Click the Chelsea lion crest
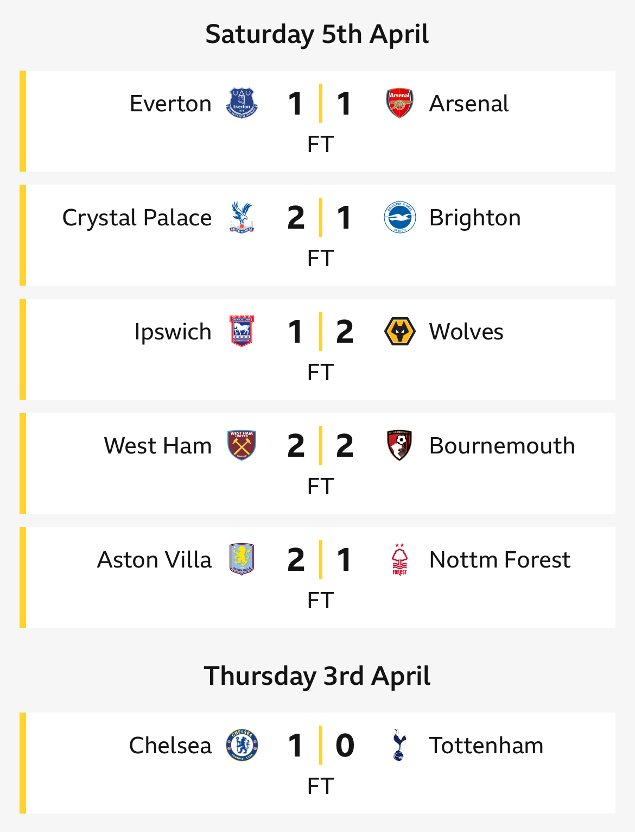 [242, 745]
